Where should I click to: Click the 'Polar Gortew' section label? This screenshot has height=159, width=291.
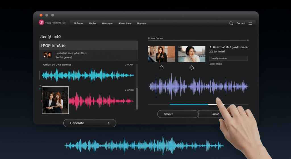[155, 38]
